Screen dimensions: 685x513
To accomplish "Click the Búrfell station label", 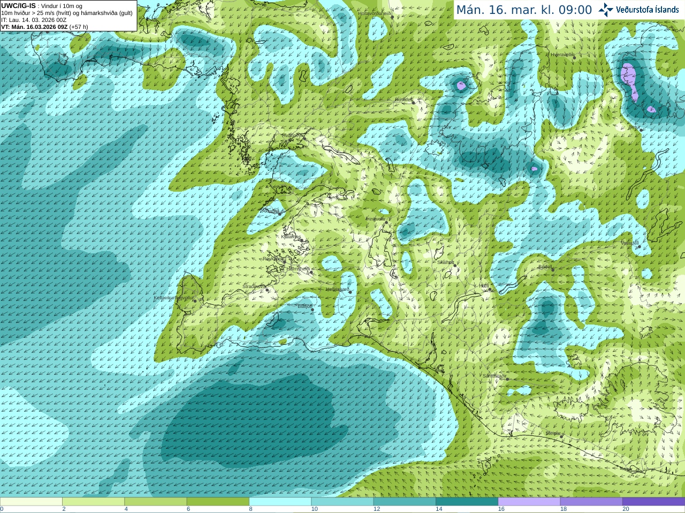I will click(x=545, y=266).
